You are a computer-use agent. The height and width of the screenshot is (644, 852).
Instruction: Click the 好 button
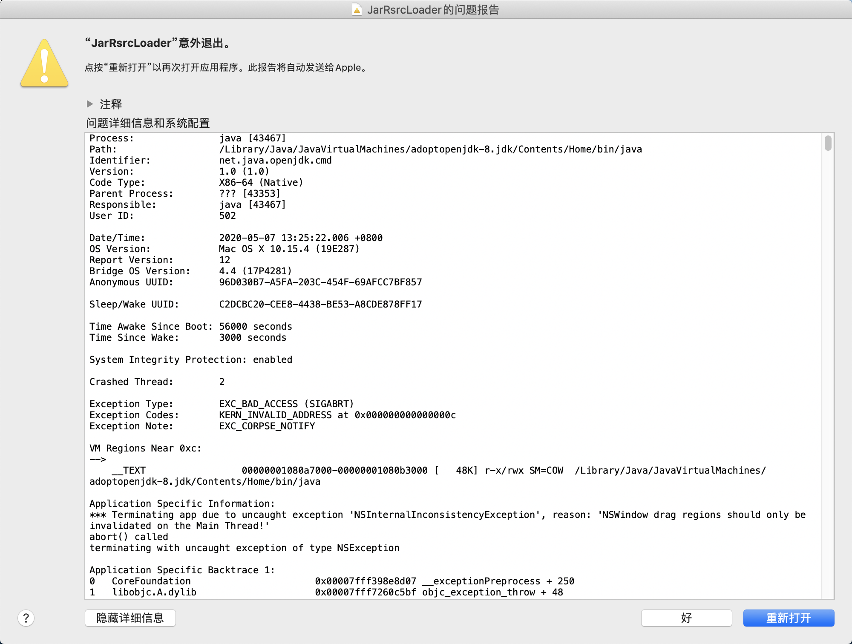pyautogui.click(x=686, y=618)
